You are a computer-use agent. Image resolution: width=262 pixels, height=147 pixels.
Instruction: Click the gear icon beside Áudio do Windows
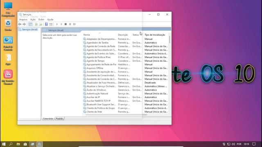(85, 90)
